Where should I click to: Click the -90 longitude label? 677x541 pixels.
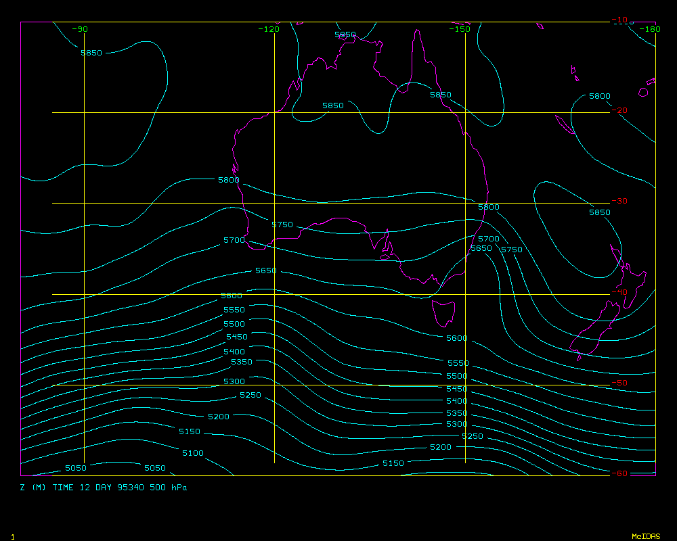80,29
